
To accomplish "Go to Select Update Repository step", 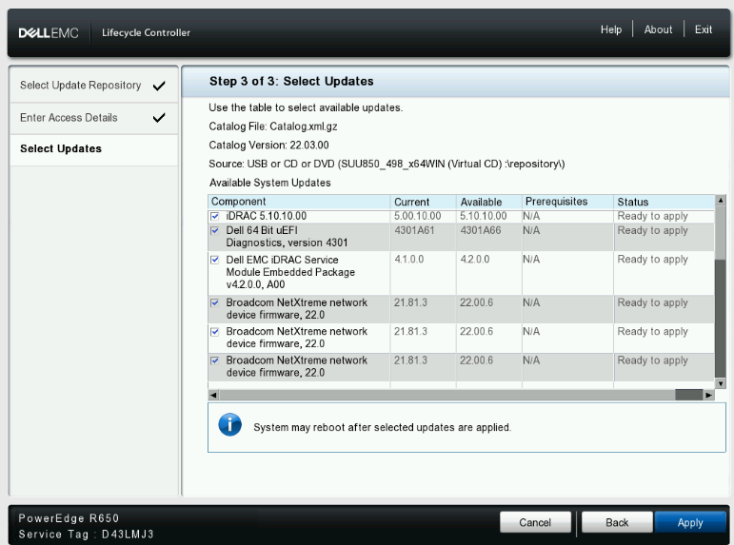I will click(93, 86).
